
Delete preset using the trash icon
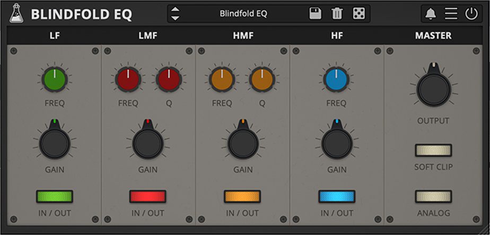[337, 14]
